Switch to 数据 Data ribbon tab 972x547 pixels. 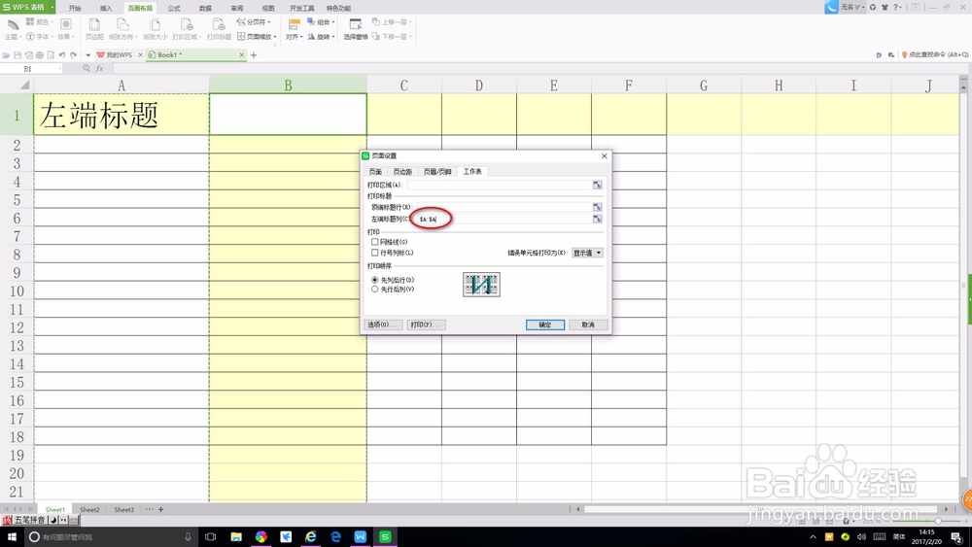(206, 8)
